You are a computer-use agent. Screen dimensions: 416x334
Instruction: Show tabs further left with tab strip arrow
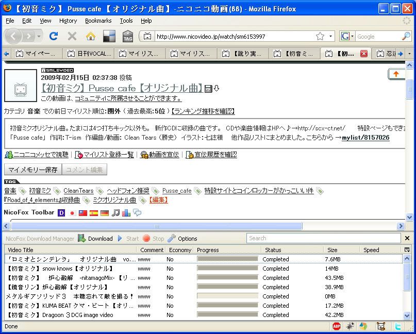6,54
